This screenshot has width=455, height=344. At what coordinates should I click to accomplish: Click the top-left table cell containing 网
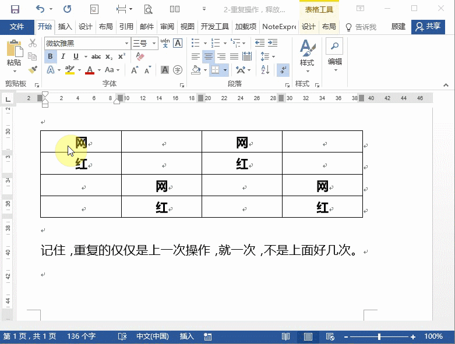click(81, 142)
